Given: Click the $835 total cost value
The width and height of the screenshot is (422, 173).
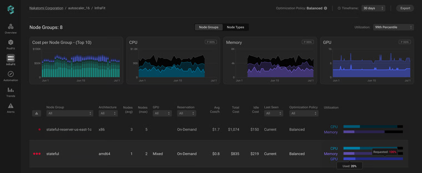Looking at the screenshot, I should point(235,154).
